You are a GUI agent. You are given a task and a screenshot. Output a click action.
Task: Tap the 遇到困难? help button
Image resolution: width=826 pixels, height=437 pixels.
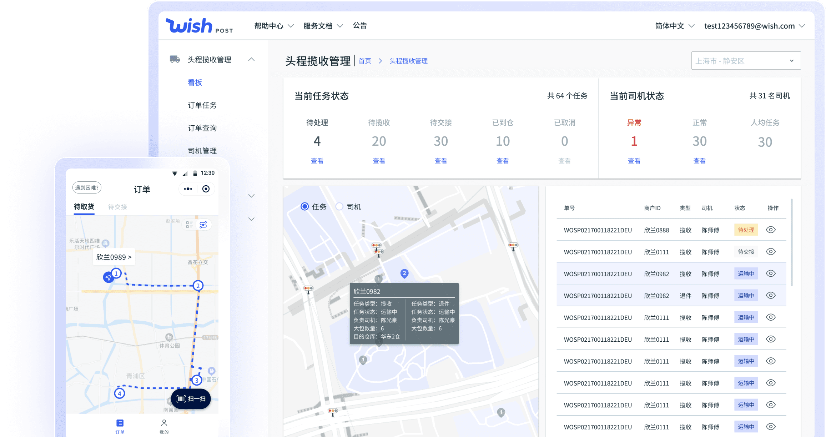[87, 188]
